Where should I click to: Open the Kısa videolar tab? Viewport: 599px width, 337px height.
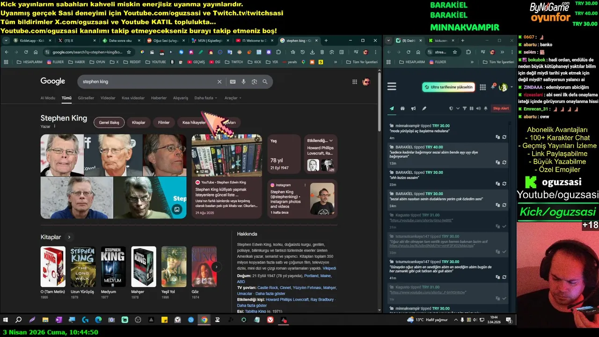[133, 98]
